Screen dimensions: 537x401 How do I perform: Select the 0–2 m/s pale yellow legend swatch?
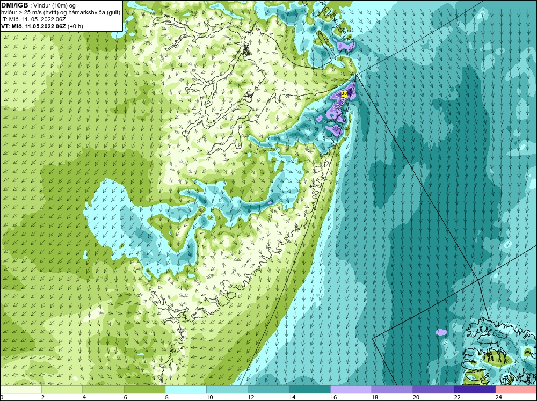(x=20, y=390)
